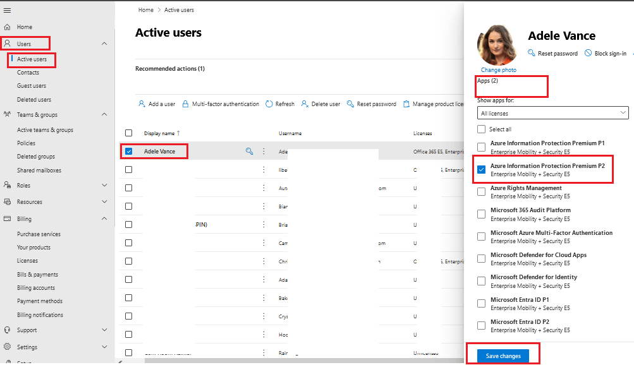Collapse the Billing section chevron
Viewport: 634px width, 365px height.
[x=104, y=218]
